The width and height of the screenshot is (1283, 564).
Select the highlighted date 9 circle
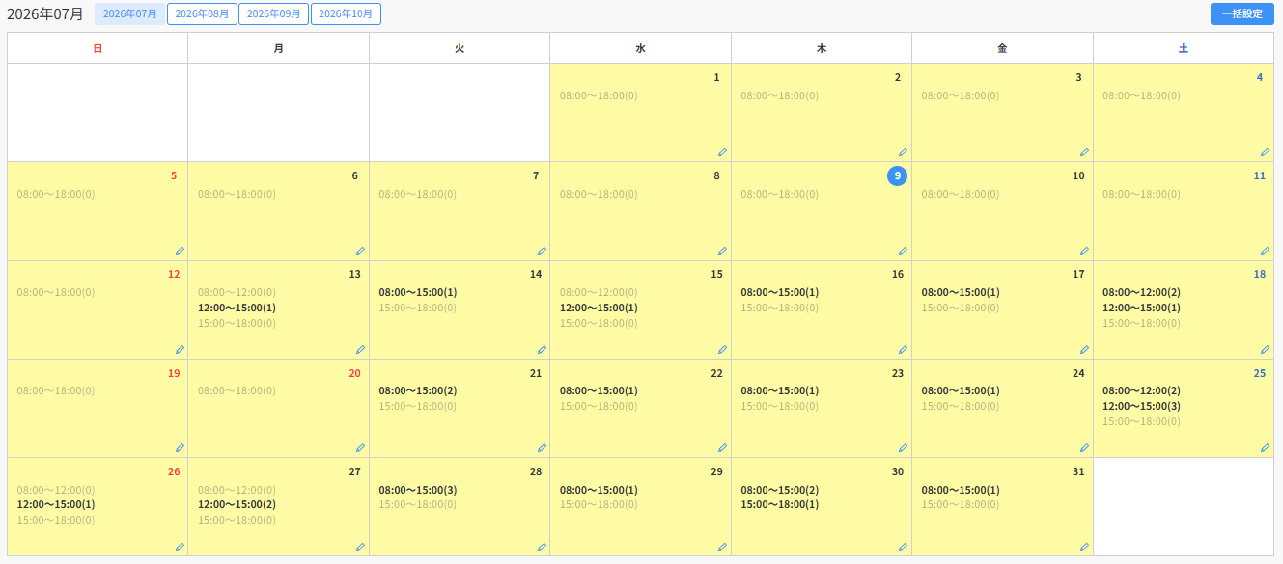click(x=897, y=175)
